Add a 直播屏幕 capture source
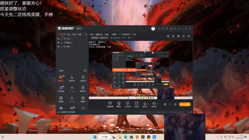The width and height of the screenshot is (249, 140). [110, 105]
